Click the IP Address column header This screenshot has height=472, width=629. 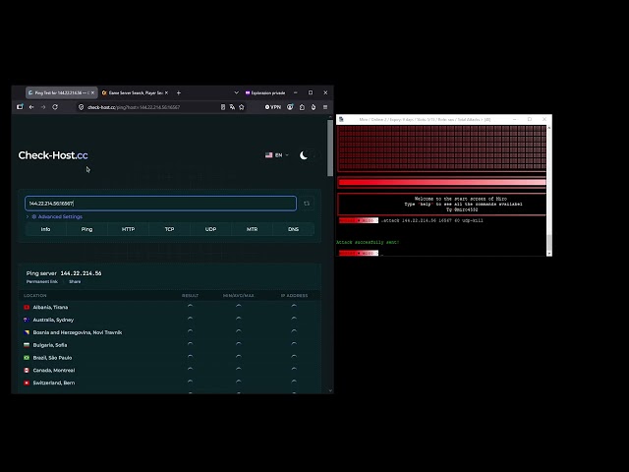click(x=294, y=295)
